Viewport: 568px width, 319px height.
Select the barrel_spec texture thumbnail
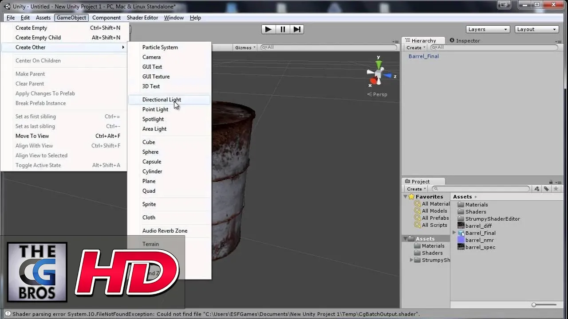click(461, 247)
